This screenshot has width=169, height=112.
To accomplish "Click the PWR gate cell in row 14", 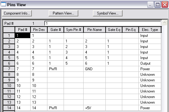I will 56,108.
